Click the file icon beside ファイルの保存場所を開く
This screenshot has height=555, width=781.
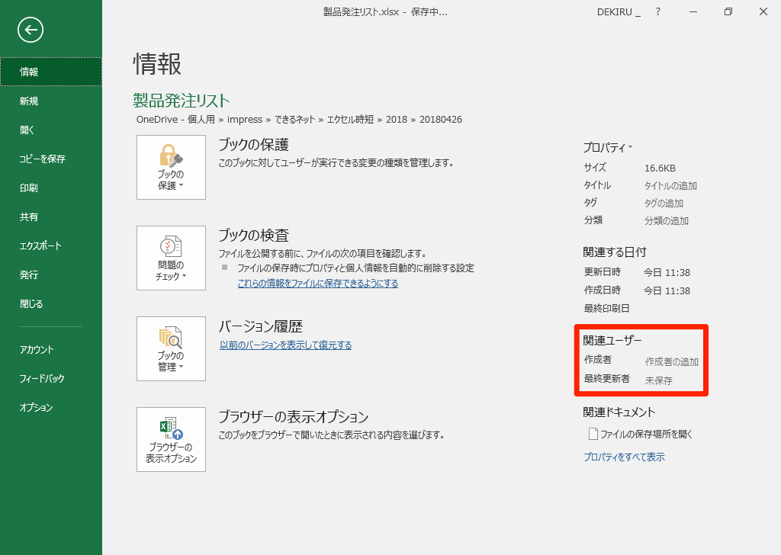[x=593, y=434]
